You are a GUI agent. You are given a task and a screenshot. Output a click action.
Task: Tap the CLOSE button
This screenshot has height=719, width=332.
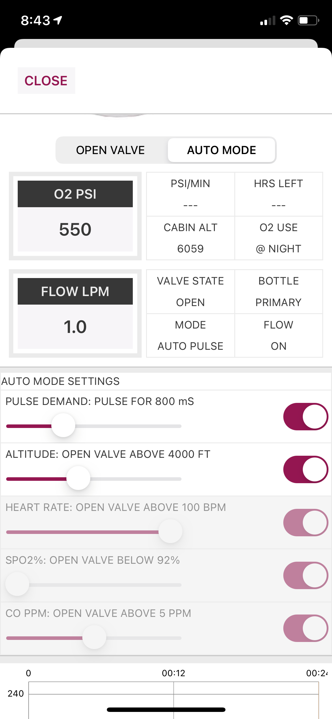46,81
